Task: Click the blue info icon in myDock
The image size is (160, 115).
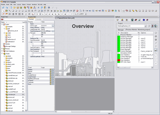Action: (x=144, y=20)
